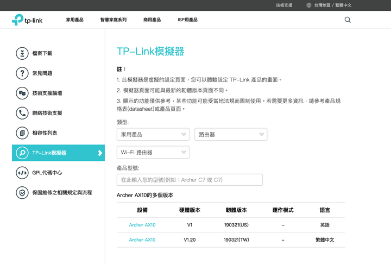The height and width of the screenshot is (264, 391).
Task: Click the 聯絡技術支援 phone icon
Action: click(22, 113)
